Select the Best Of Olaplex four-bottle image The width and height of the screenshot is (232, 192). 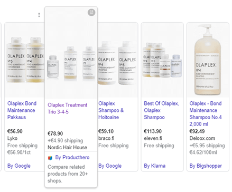point(162,60)
